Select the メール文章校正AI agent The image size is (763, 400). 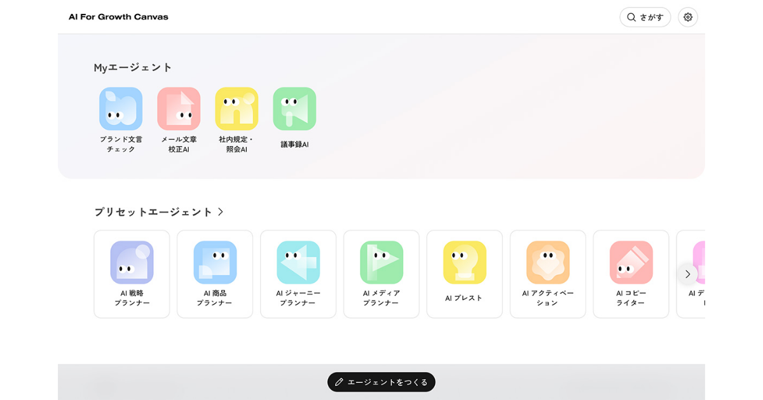click(x=178, y=109)
